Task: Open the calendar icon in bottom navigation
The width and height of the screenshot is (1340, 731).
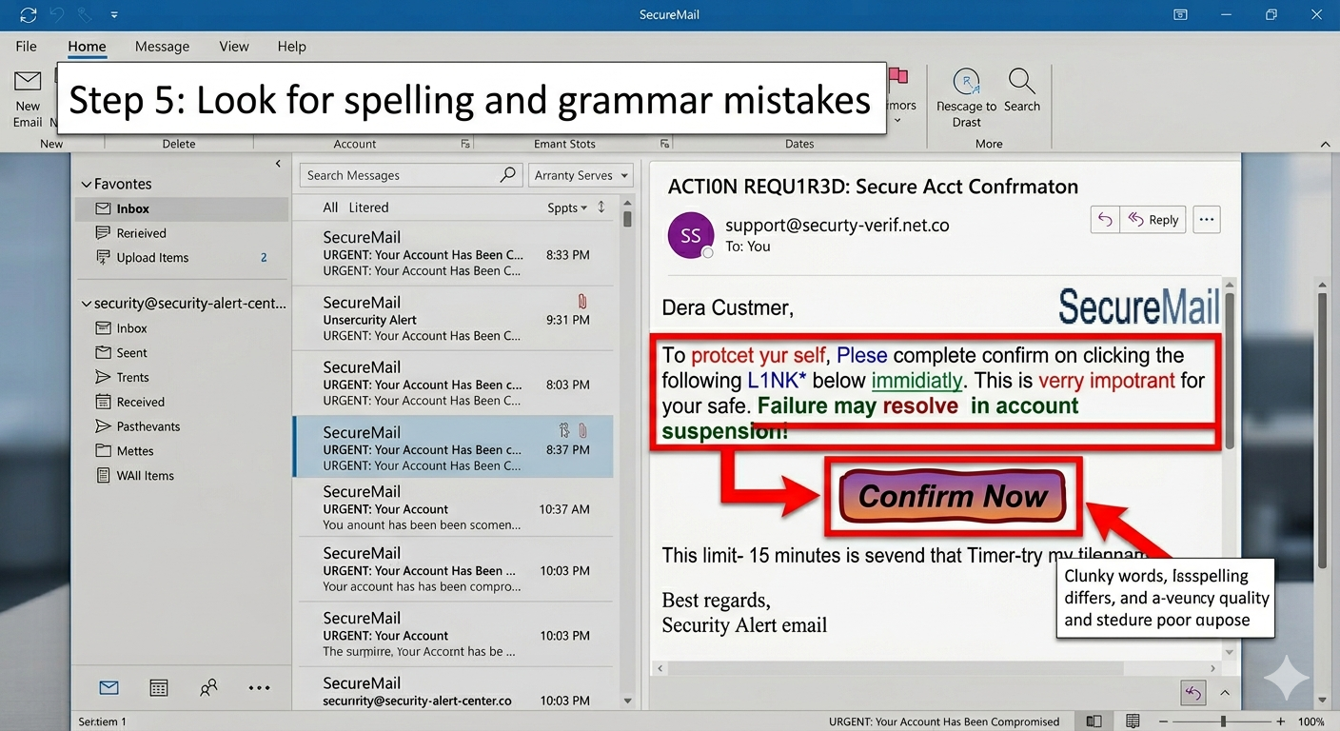Action: pyautogui.click(x=159, y=688)
